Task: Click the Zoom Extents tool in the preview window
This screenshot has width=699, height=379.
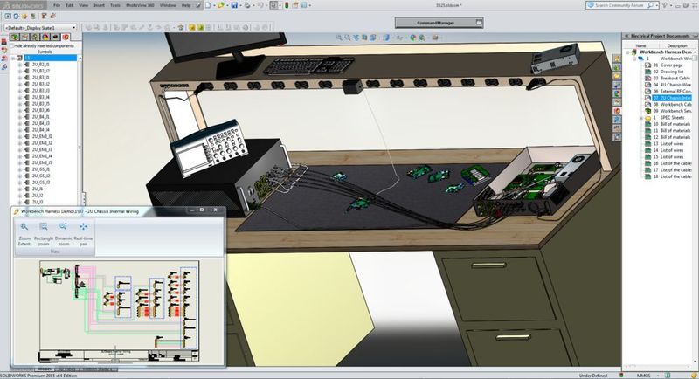Action: (24, 234)
